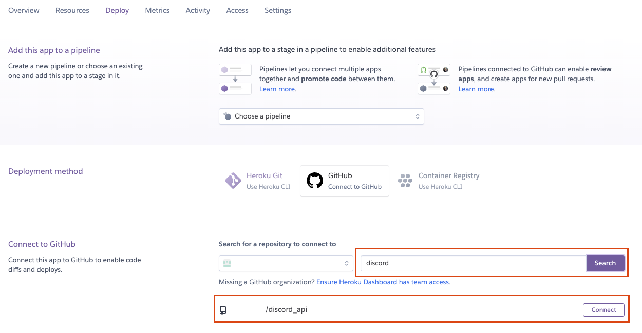Switch to the Resources tab

pos(72,10)
